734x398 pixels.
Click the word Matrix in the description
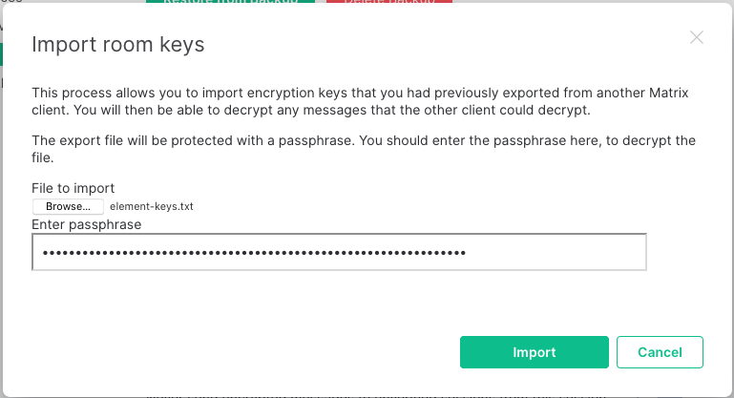[x=668, y=93]
